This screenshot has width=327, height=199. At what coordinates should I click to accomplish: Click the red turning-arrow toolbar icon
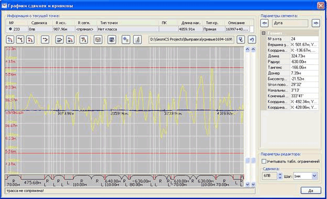click(x=45, y=40)
